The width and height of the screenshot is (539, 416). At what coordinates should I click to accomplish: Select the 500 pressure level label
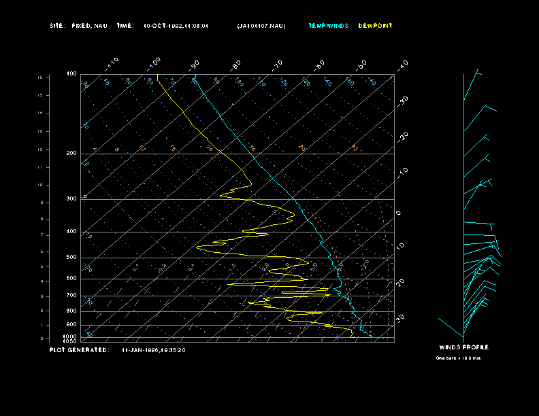[x=71, y=258]
